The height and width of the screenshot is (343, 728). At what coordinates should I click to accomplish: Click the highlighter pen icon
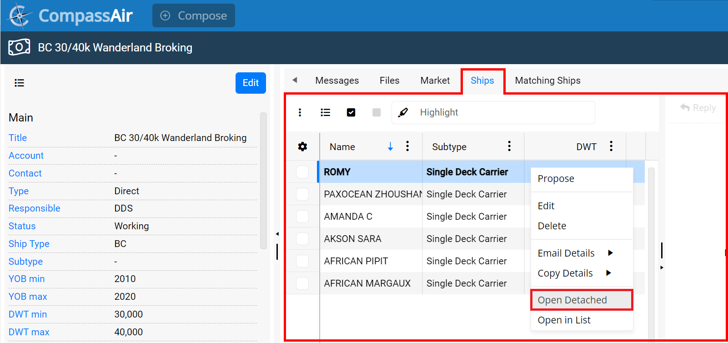click(403, 112)
